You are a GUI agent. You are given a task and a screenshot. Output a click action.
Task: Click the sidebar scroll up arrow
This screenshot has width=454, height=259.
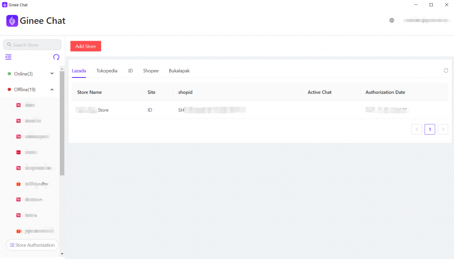(62, 69)
